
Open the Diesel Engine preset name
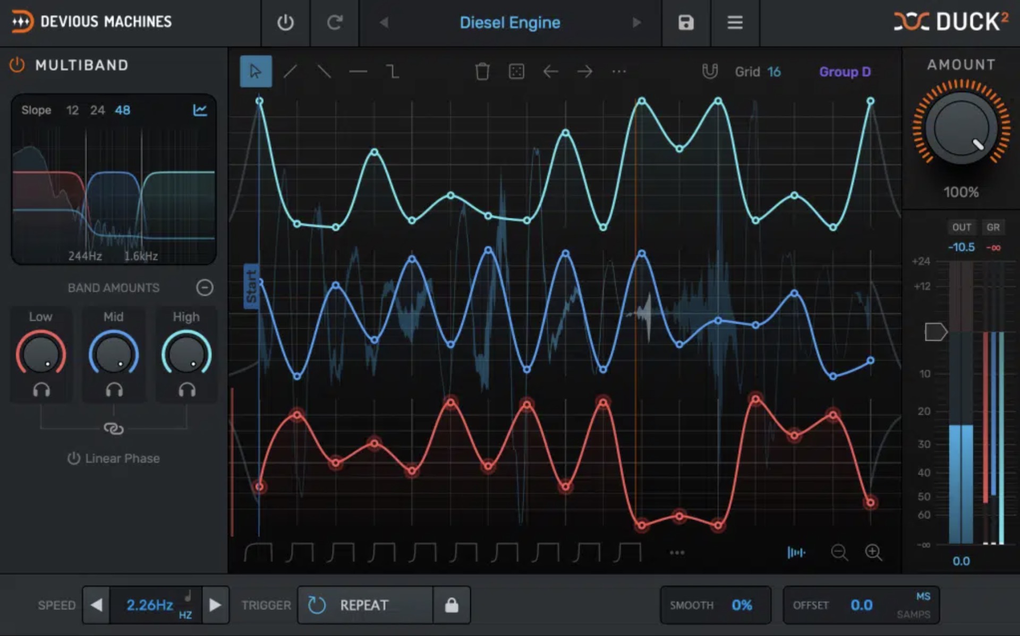[510, 22]
